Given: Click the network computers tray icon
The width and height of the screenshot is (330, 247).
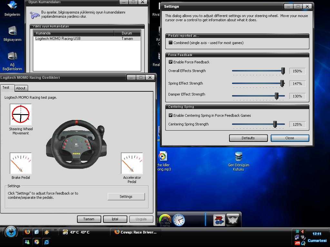Looking at the screenshot, I should click(x=297, y=237).
